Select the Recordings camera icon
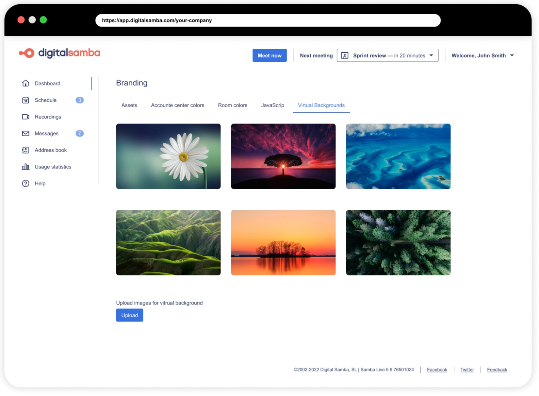This screenshot has height=396, width=539. click(25, 117)
